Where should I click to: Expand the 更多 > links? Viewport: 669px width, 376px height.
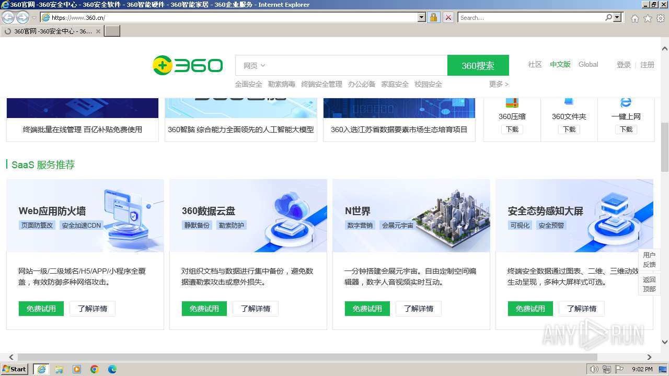[x=499, y=84]
